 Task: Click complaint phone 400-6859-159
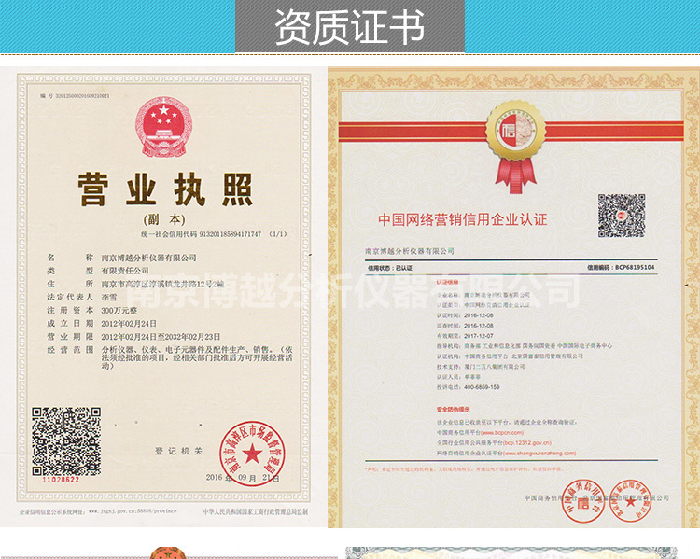point(482,387)
